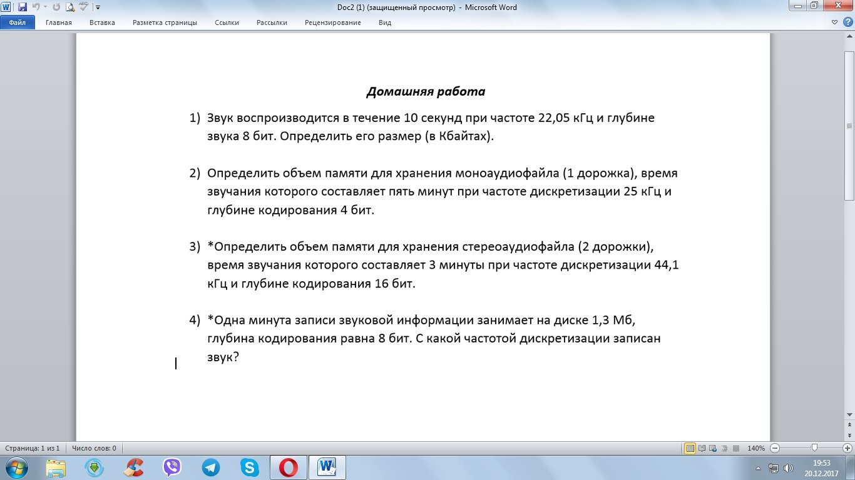Screen dimensions: 855x480
Task: Click the zoom slider handle
Action: pyautogui.click(x=814, y=448)
